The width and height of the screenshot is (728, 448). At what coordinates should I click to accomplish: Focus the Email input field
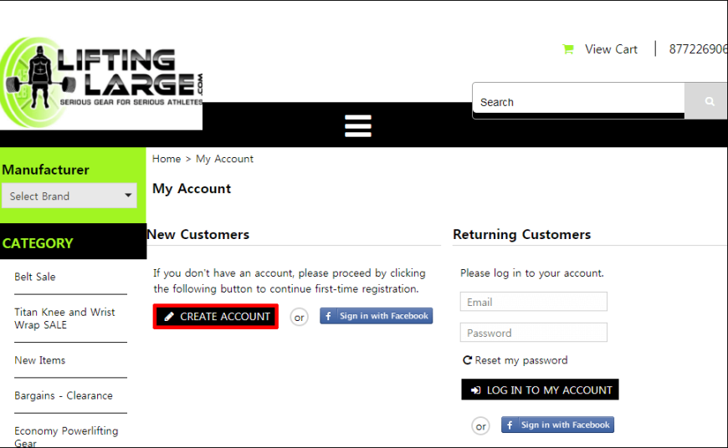[x=534, y=302]
